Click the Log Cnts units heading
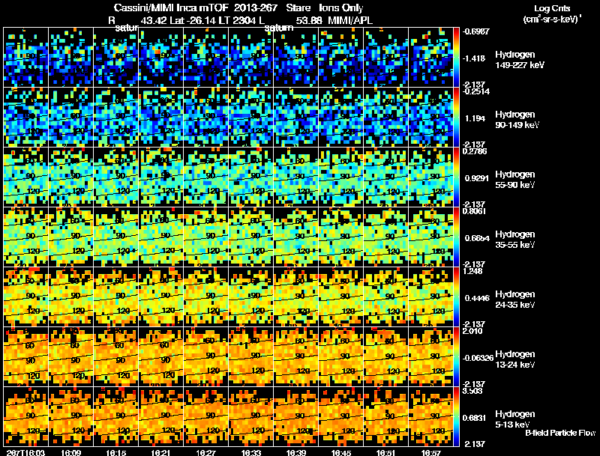Image resolution: width=600 pixels, height=456 pixels. [552, 13]
